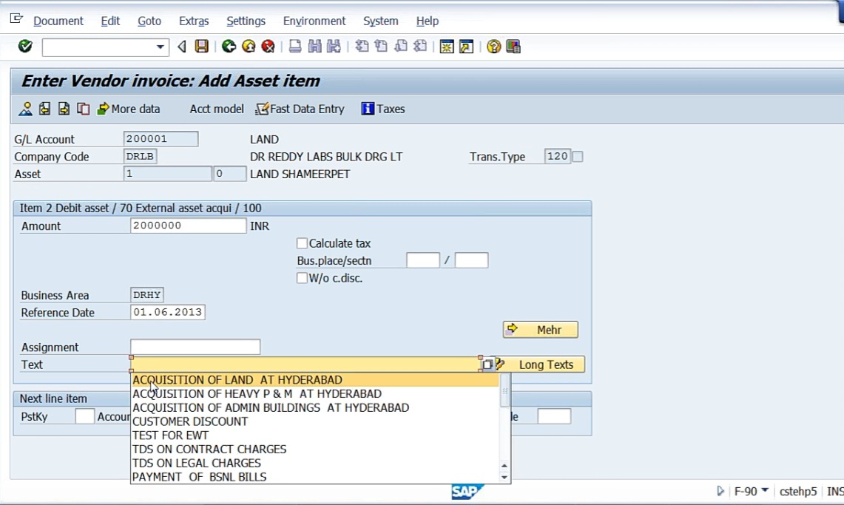This screenshot has width=844, height=505.
Task: Click scroll-down arrow of the text list
Action: (x=504, y=477)
